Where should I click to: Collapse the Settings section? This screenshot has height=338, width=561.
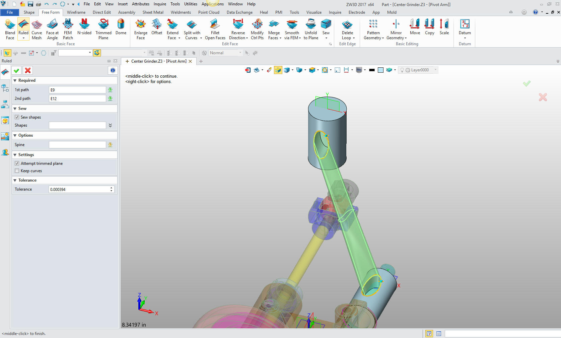pyautogui.click(x=15, y=155)
